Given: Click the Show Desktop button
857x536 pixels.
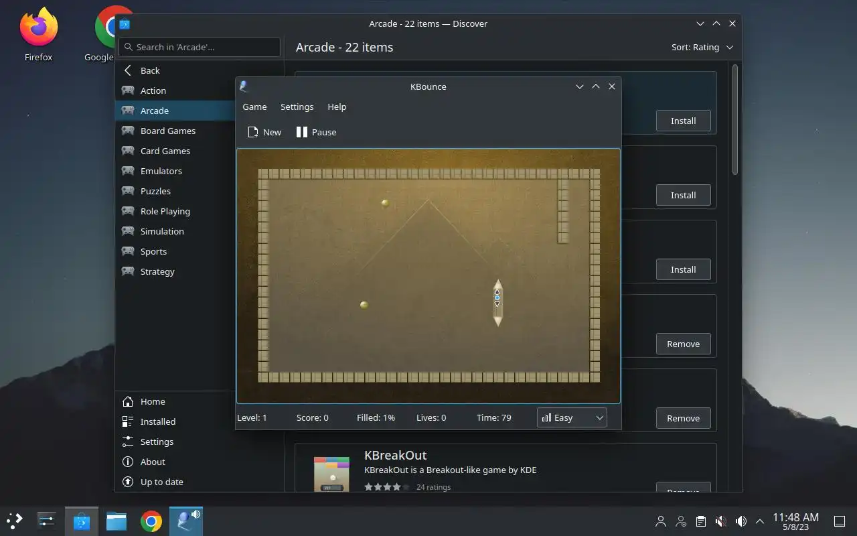Looking at the screenshot, I should point(840,521).
